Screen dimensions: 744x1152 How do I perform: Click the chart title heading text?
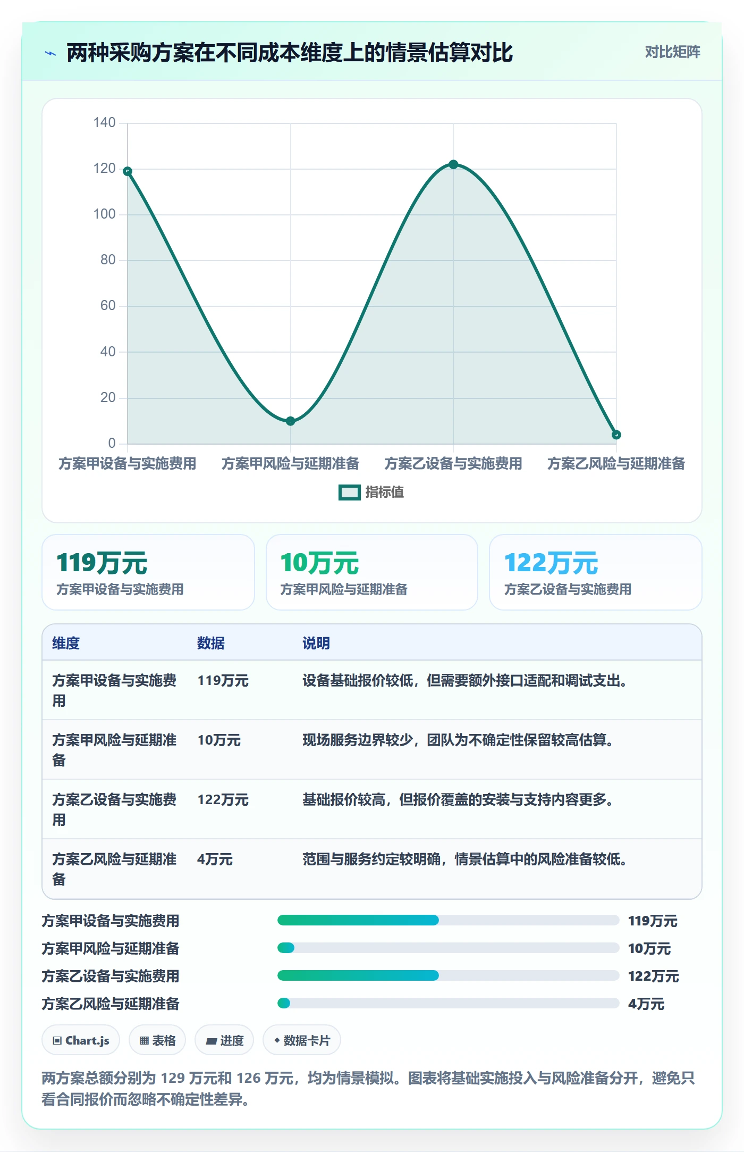[x=290, y=53]
